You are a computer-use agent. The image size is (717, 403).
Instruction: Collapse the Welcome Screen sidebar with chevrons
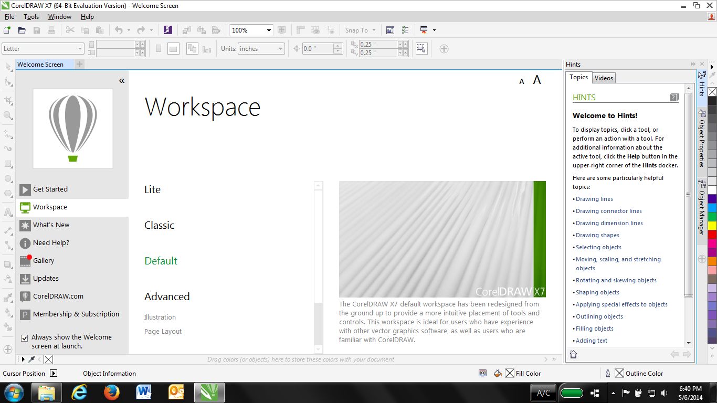(122, 81)
